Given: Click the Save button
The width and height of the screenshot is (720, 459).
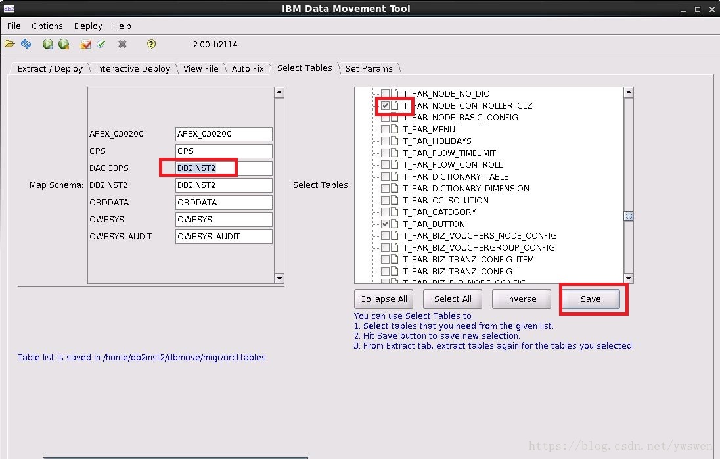Looking at the screenshot, I should coord(591,299).
